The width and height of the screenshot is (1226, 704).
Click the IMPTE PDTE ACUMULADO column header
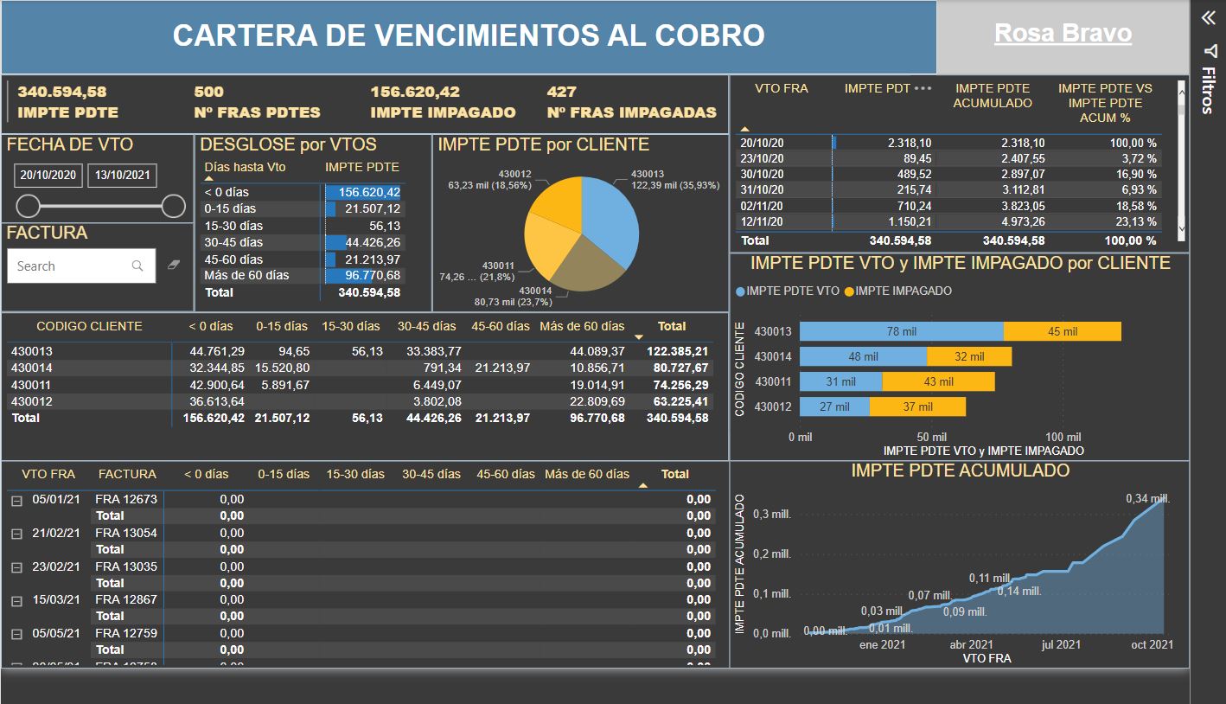pos(993,95)
